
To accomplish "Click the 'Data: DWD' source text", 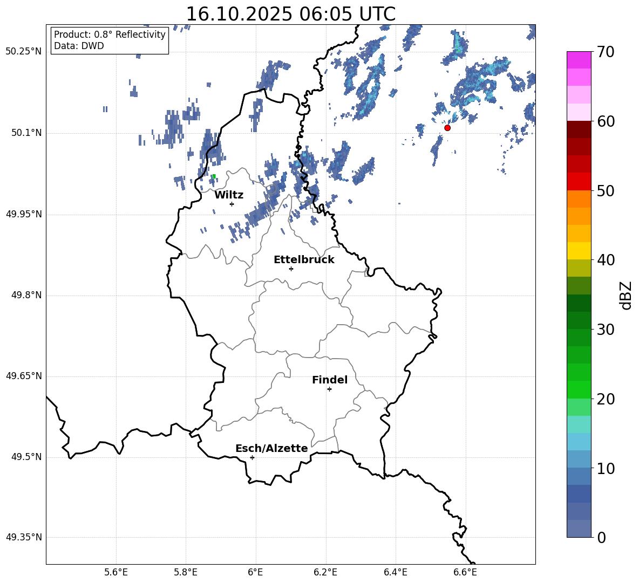I will pos(79,46).
